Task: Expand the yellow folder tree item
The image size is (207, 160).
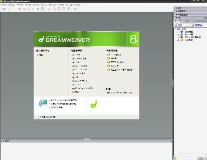Action: (178, 40)
